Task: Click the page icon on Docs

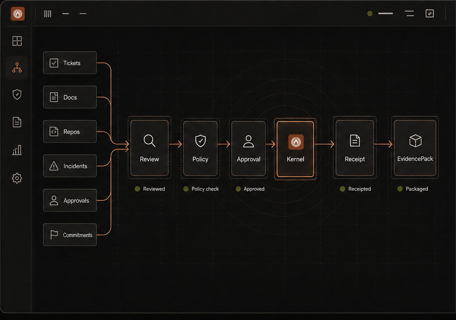Action: (x=54, y=97)
